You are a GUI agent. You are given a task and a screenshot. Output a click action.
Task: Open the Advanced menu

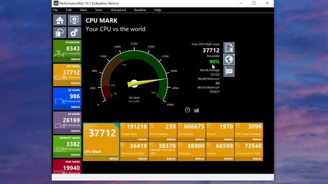point(118,10)
